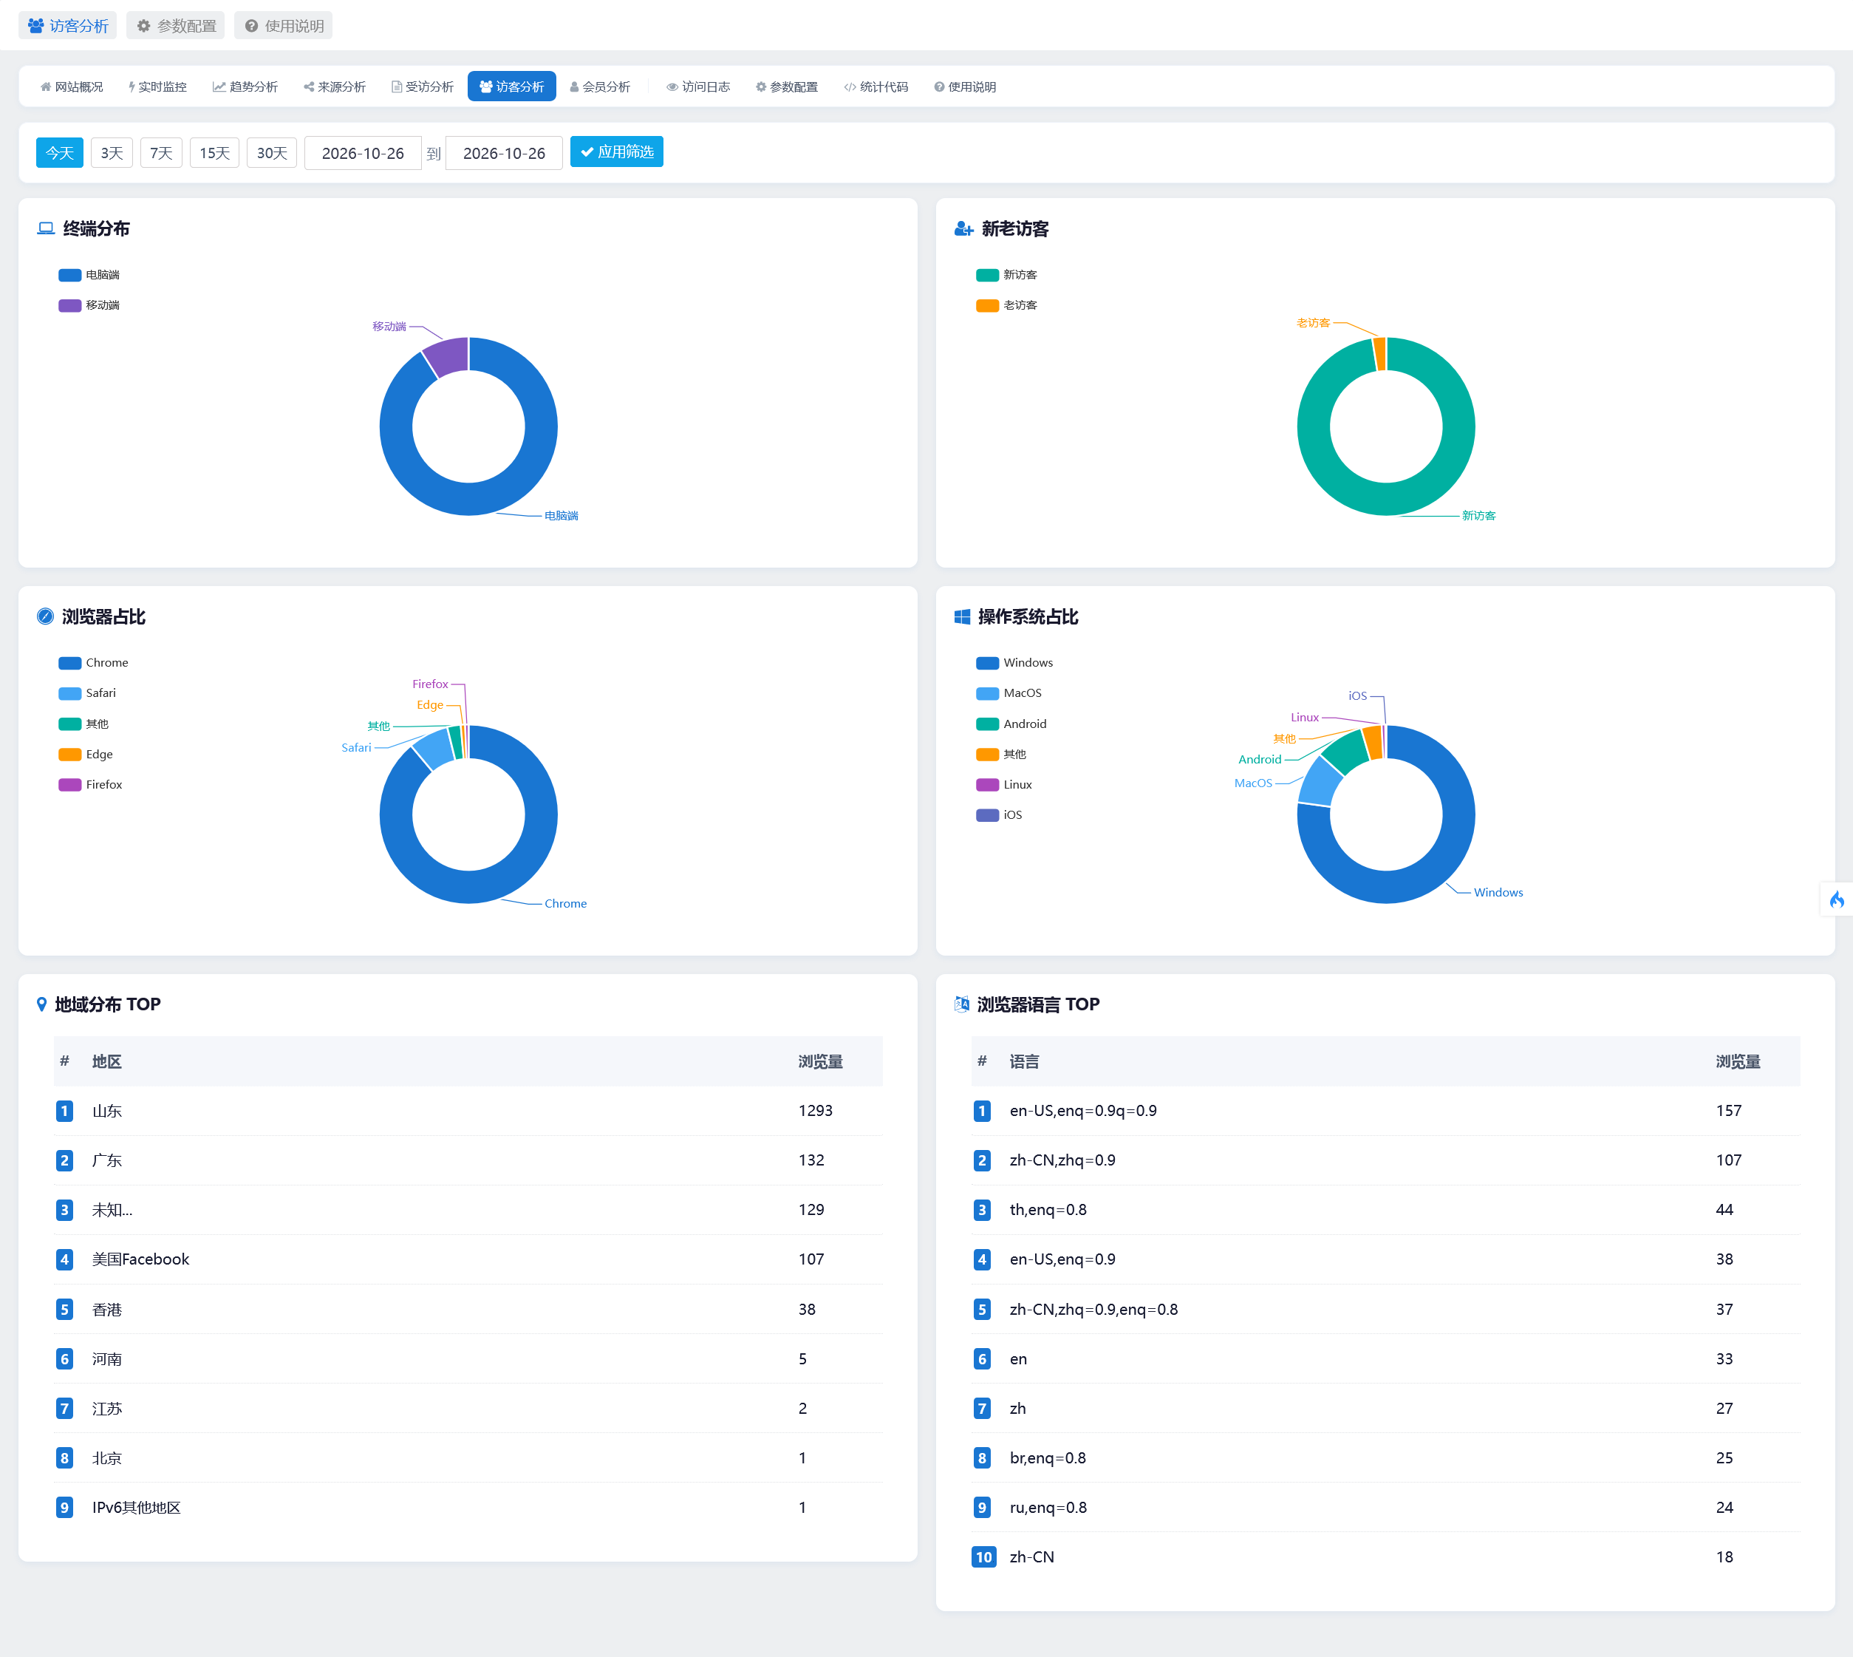Toggle Edge legend color swatch
Viewport: 1853px width, 1657px height.
[x=70, y=755]
